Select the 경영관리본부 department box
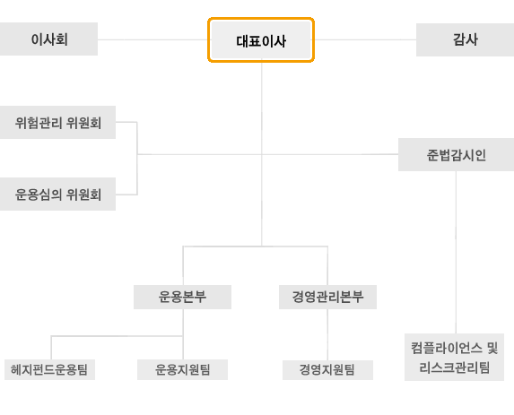This screenshot has height=415, width=514. point(327,297)
